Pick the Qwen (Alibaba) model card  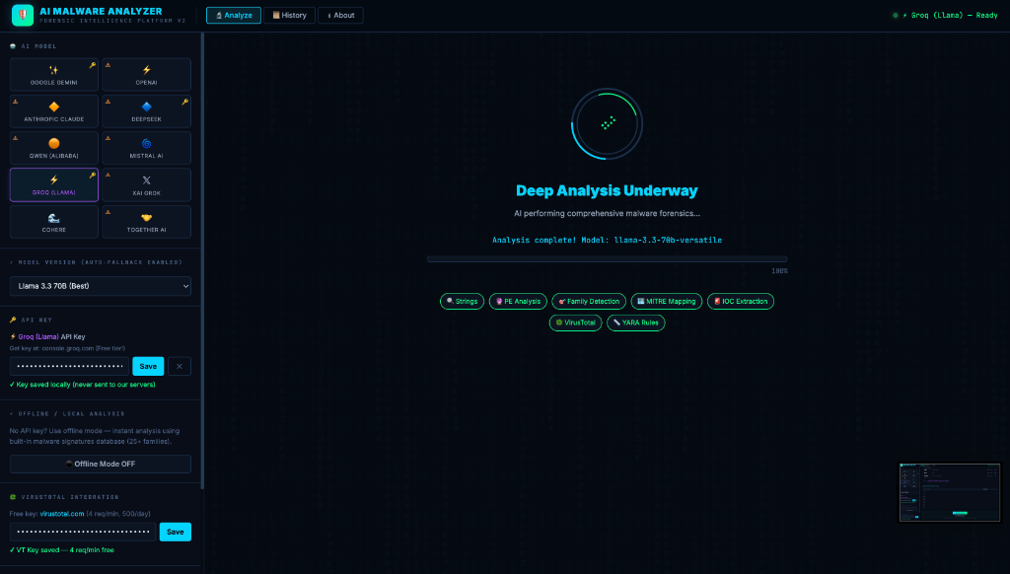(x=54, y=148)
